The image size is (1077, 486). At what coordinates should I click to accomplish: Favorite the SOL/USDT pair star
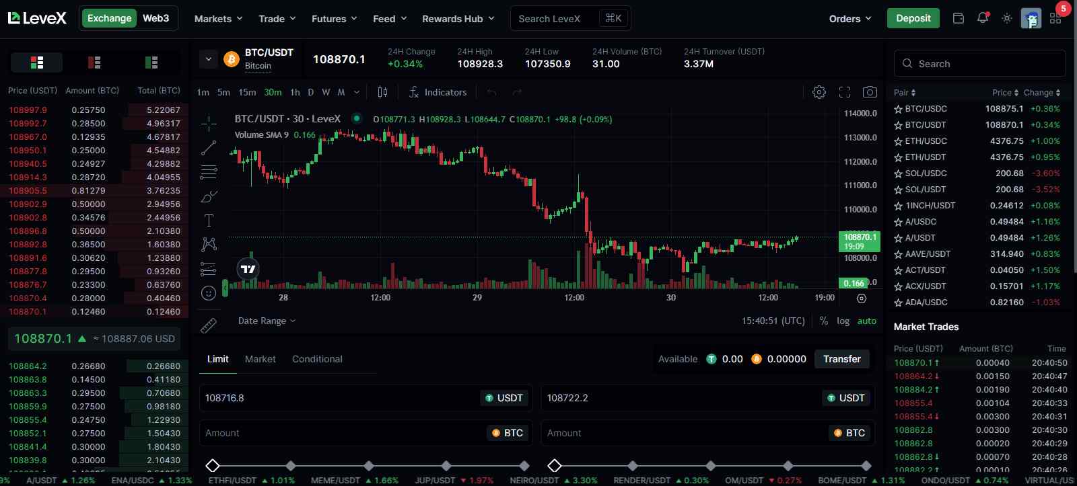pyautogui.click(x=898, y=190)
